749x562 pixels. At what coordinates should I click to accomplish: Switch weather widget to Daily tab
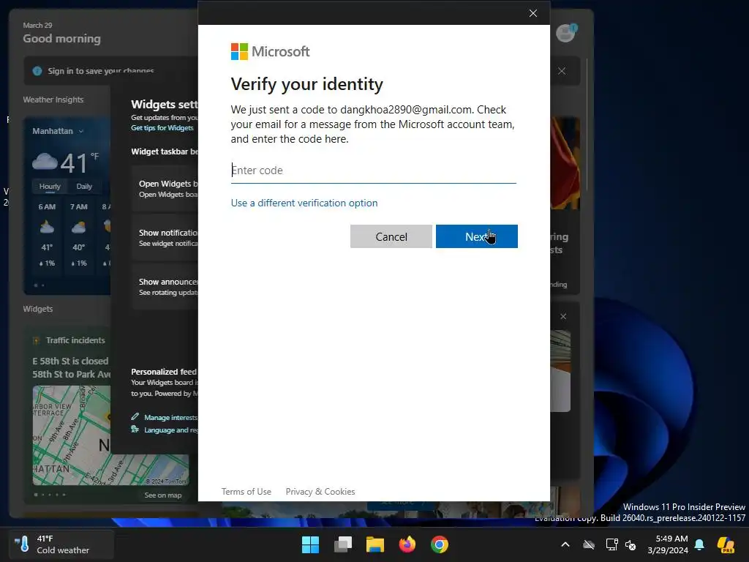84,187
